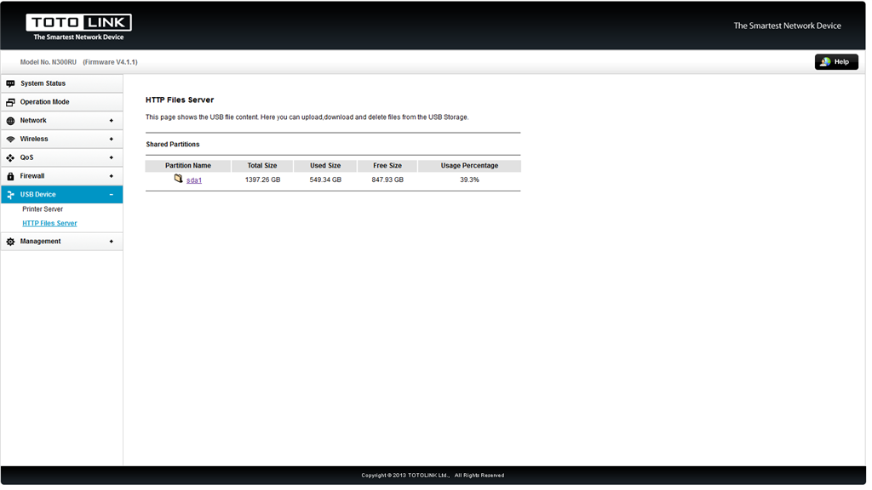
Task: Click the TOTOLINK logo in header
Action: tap(78, 27)
